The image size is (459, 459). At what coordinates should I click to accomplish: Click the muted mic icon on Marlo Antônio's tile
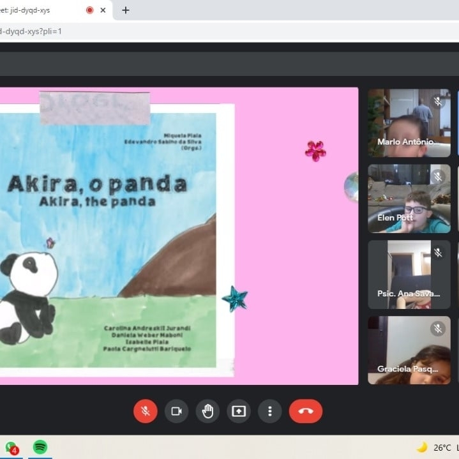(x=438, y=102)
